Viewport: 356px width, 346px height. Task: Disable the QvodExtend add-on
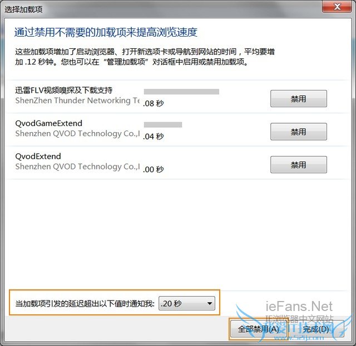point(299,164)
